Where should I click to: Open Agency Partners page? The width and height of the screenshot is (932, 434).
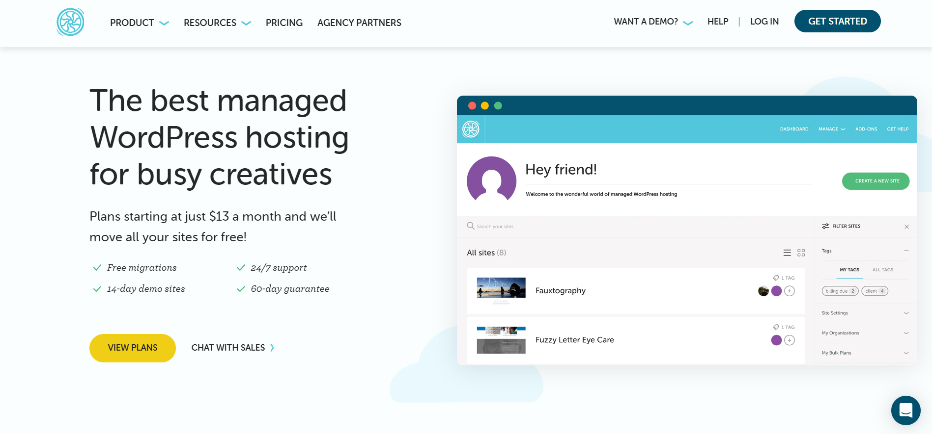[x=359, y=23]
